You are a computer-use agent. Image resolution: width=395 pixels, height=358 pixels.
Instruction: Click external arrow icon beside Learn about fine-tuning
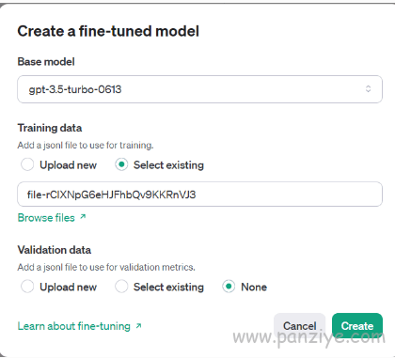[x=138, y=326]
